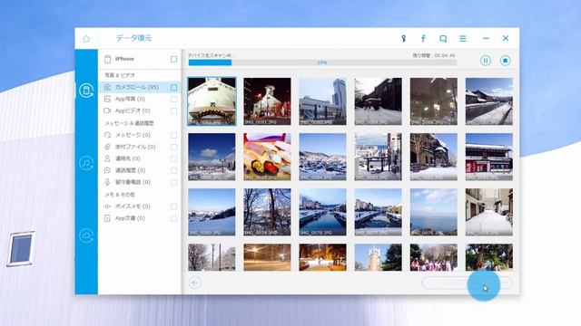
Task: Minimize the data recovery window
Action: pos(486,38)
